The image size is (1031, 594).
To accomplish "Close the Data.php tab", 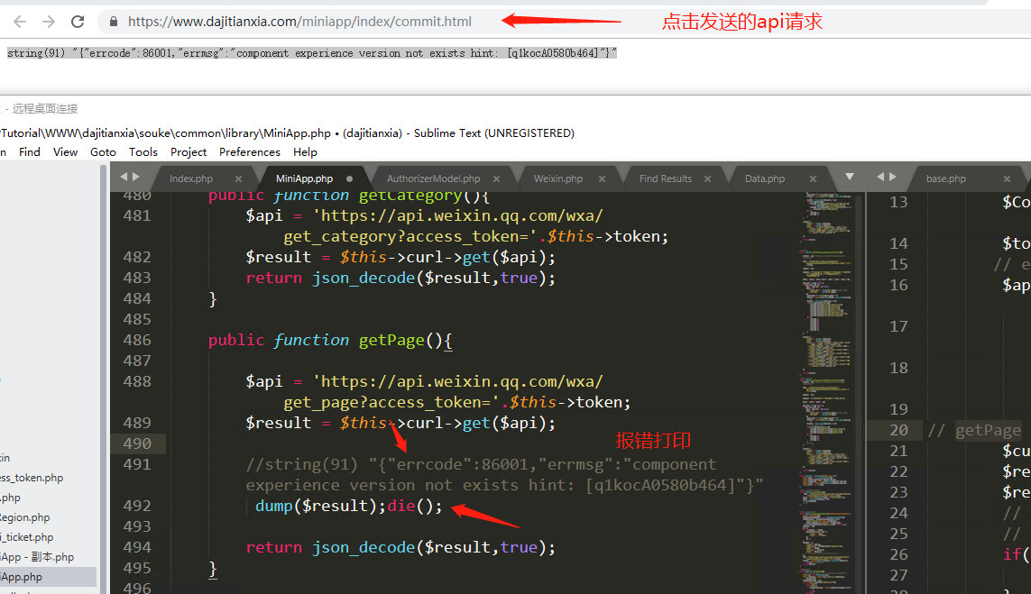I will (813, 178).
